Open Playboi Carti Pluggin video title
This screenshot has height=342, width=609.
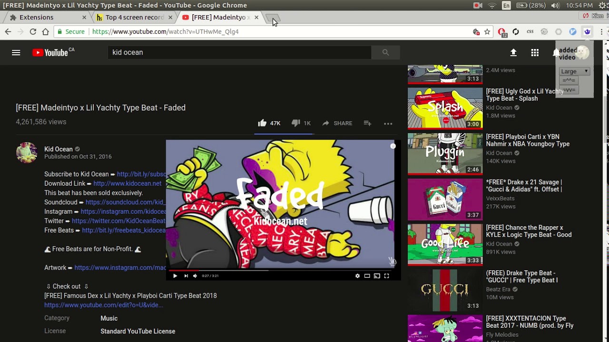(528, 141)
